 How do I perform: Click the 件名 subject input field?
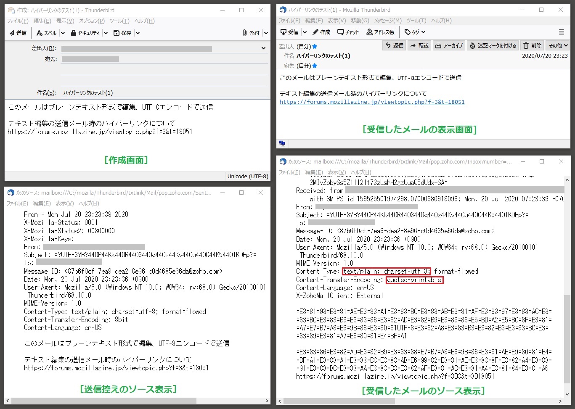click(164, 93)
